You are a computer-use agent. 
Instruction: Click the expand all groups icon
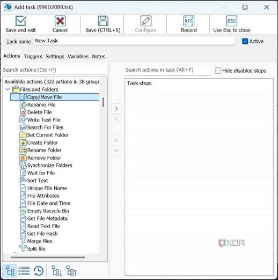click(x=57, y=271)
